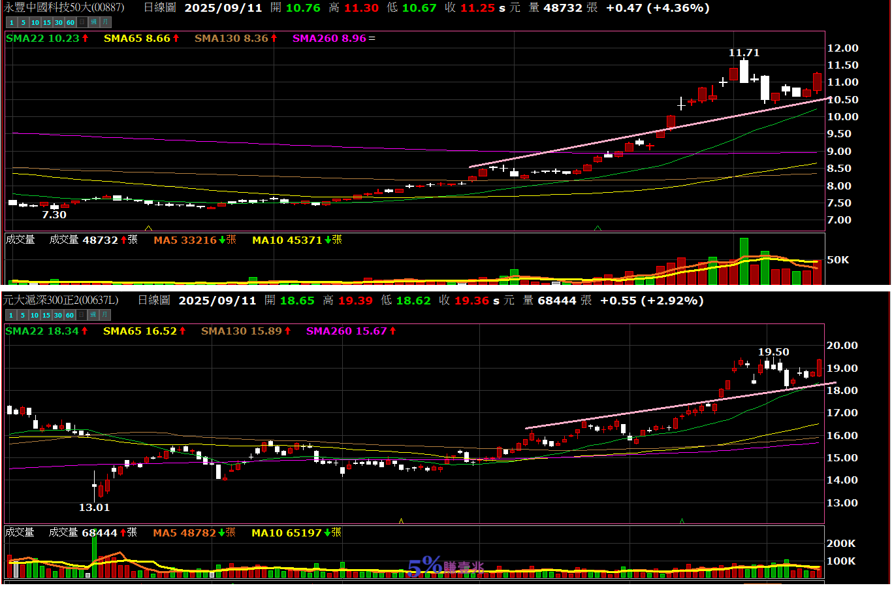Toggle daily (日) view on top chart

tap(82, 23)
